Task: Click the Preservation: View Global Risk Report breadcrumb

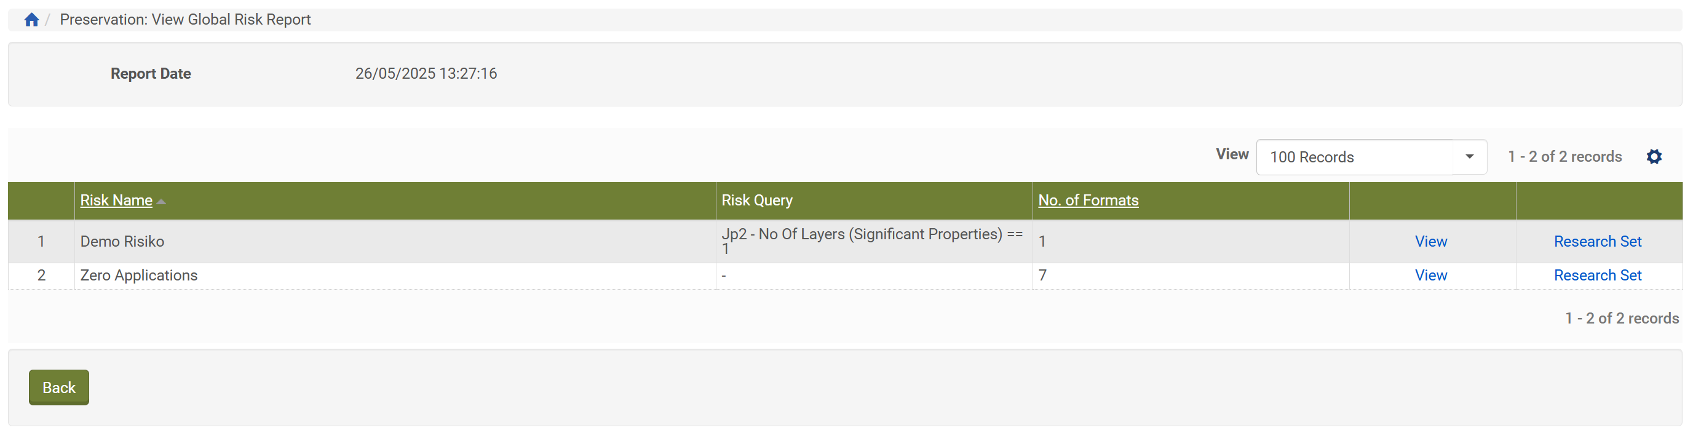Action: (x=185, y=19)
